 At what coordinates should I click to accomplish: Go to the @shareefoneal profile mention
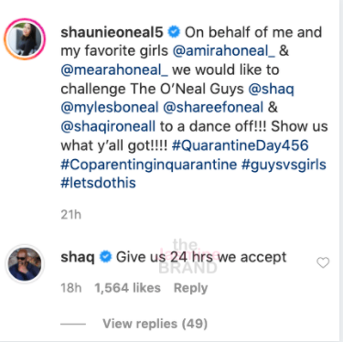point(213,107)
